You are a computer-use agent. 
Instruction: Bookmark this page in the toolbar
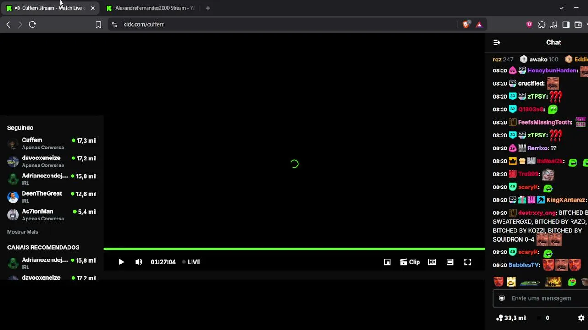(98, 24)
